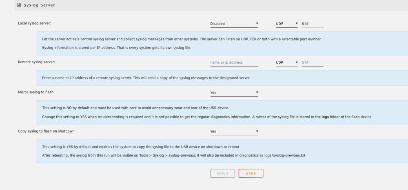
Task: Click the Copy syslog to flash on shutdown label
Action: click(x=47, y=131)
